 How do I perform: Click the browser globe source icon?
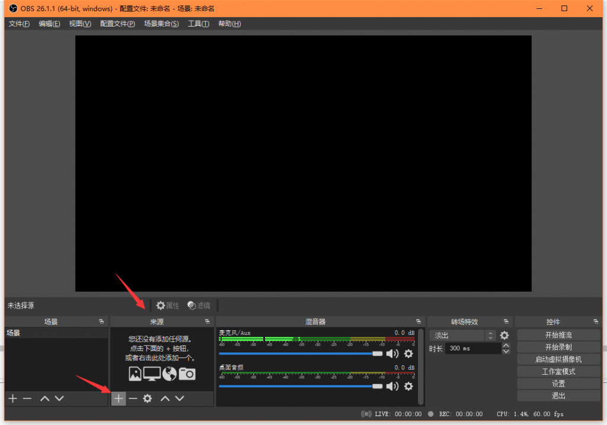170,374
